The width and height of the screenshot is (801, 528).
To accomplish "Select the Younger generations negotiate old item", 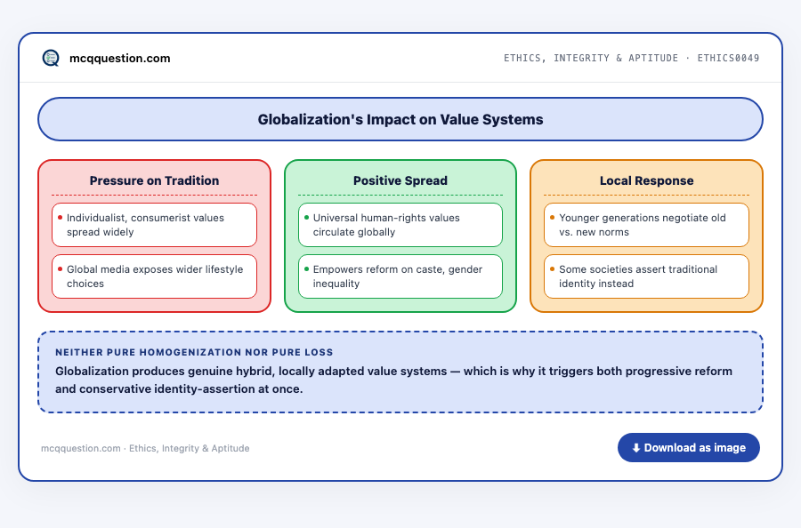I will click(647, 225).
